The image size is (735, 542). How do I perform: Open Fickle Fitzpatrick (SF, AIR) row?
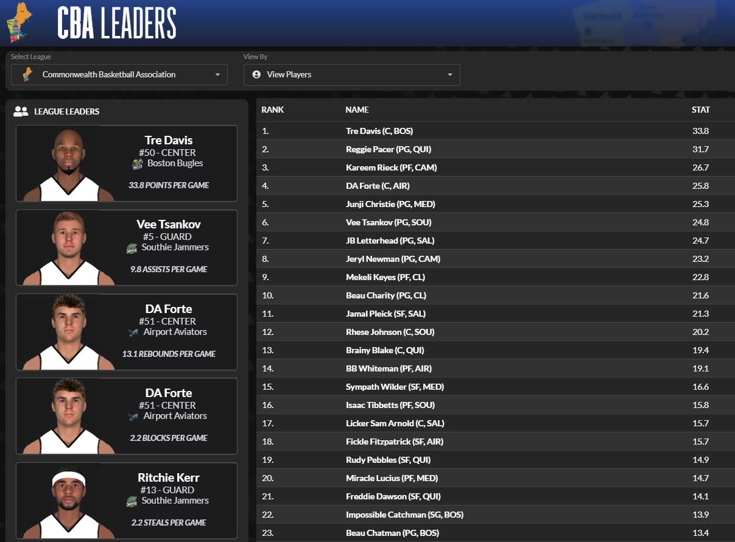click(x=496, y=442)
